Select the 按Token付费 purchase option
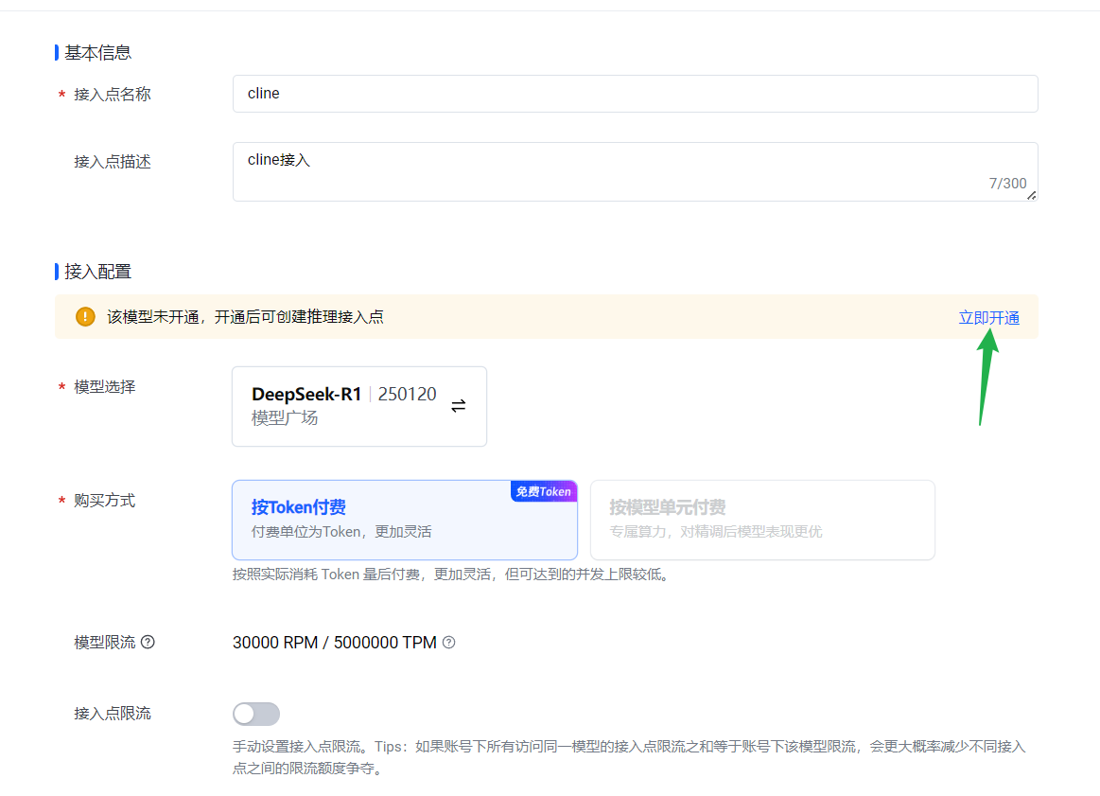1100x796 pixels. pos(404,520)
